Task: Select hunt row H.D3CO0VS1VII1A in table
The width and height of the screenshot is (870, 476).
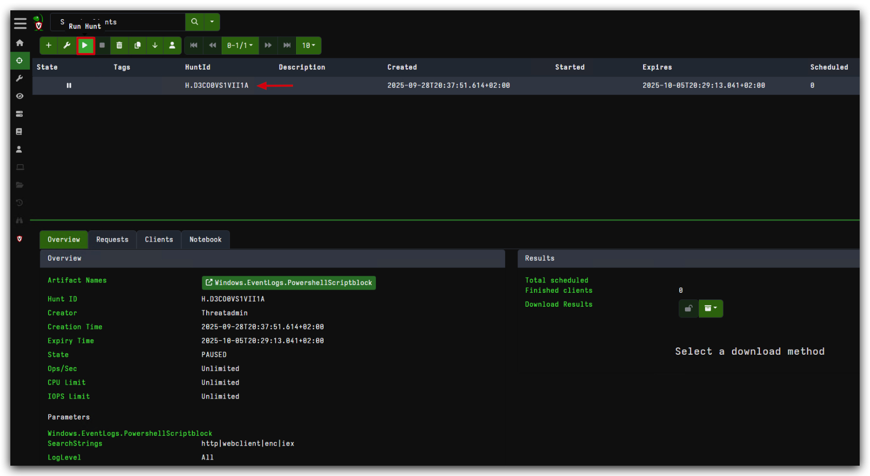Action: (x=446, y=86)
